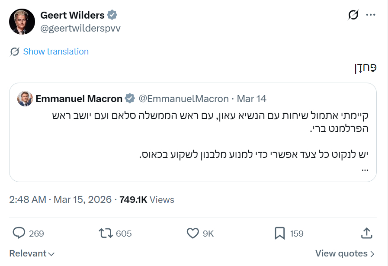The height and width of the screenshot is (266, 388).
Task: Click Emmanuel Macron's verified badge
Action: tap(130, 99)
